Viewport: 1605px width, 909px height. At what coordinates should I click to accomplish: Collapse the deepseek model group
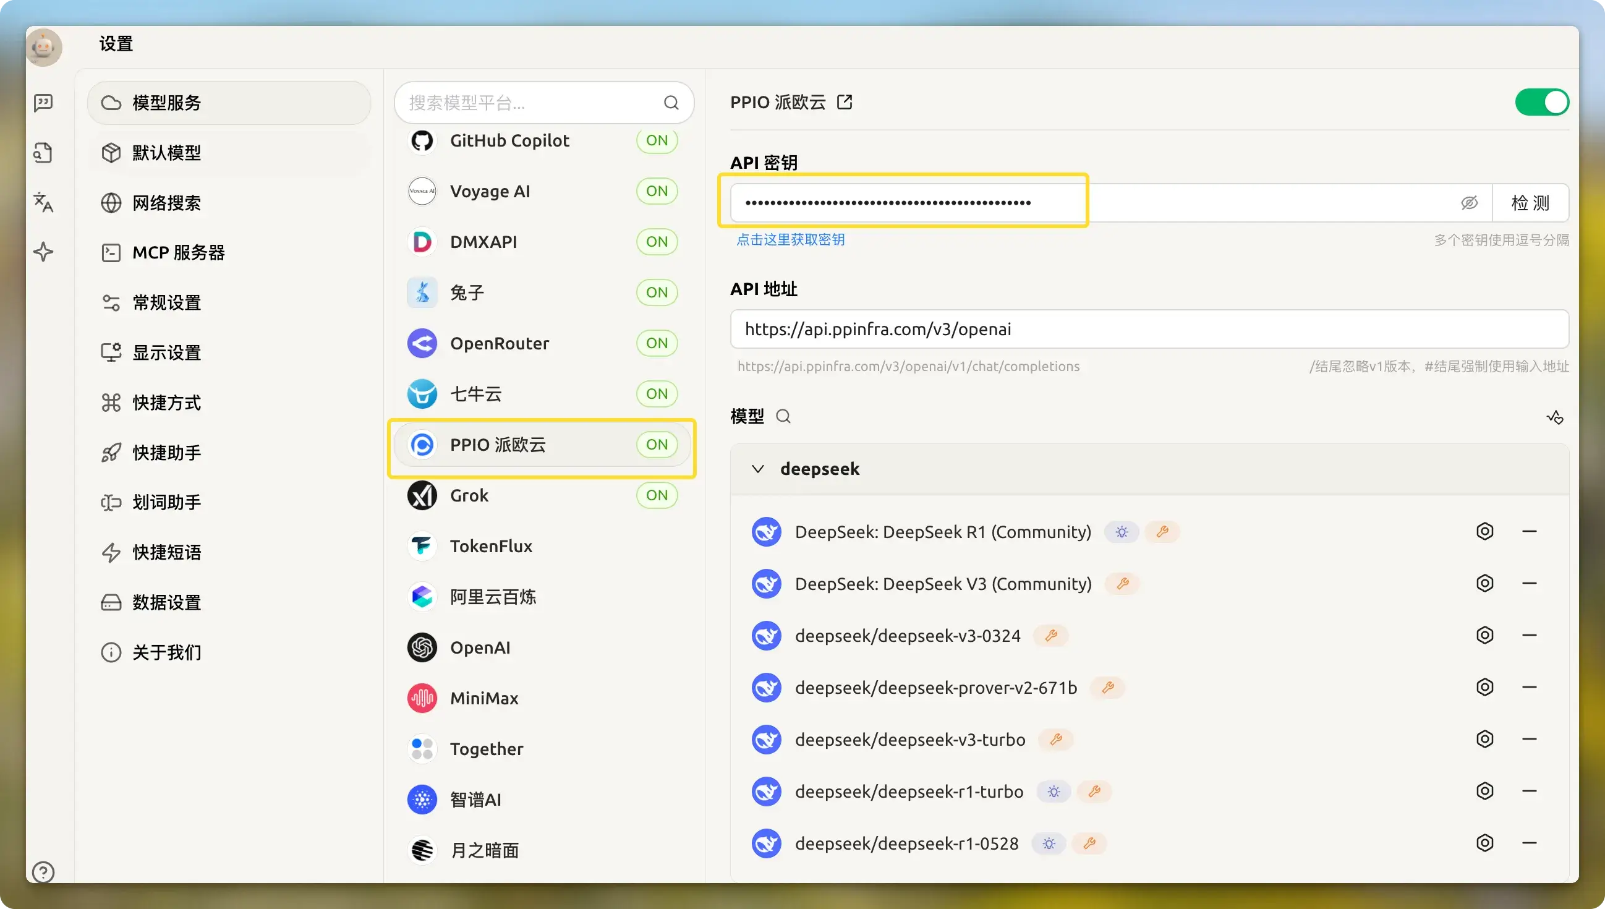tap(757, 469)
